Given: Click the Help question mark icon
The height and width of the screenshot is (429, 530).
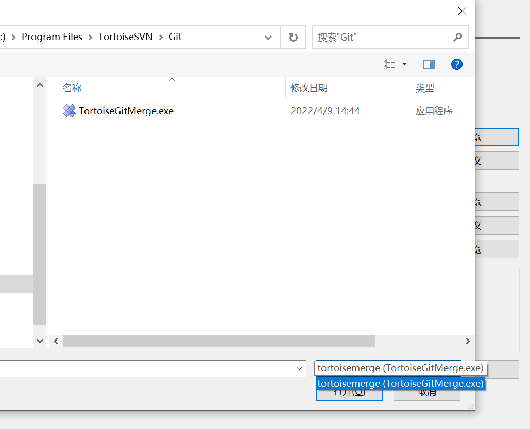Looking at the screenshot, I should click(x=456, y=64).
